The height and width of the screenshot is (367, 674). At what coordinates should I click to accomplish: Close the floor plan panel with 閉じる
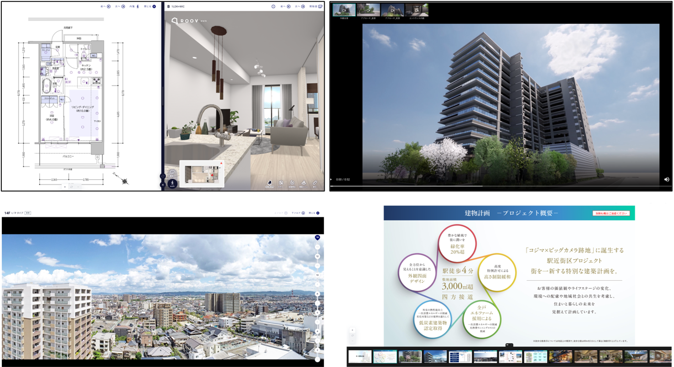coord(154,6)
